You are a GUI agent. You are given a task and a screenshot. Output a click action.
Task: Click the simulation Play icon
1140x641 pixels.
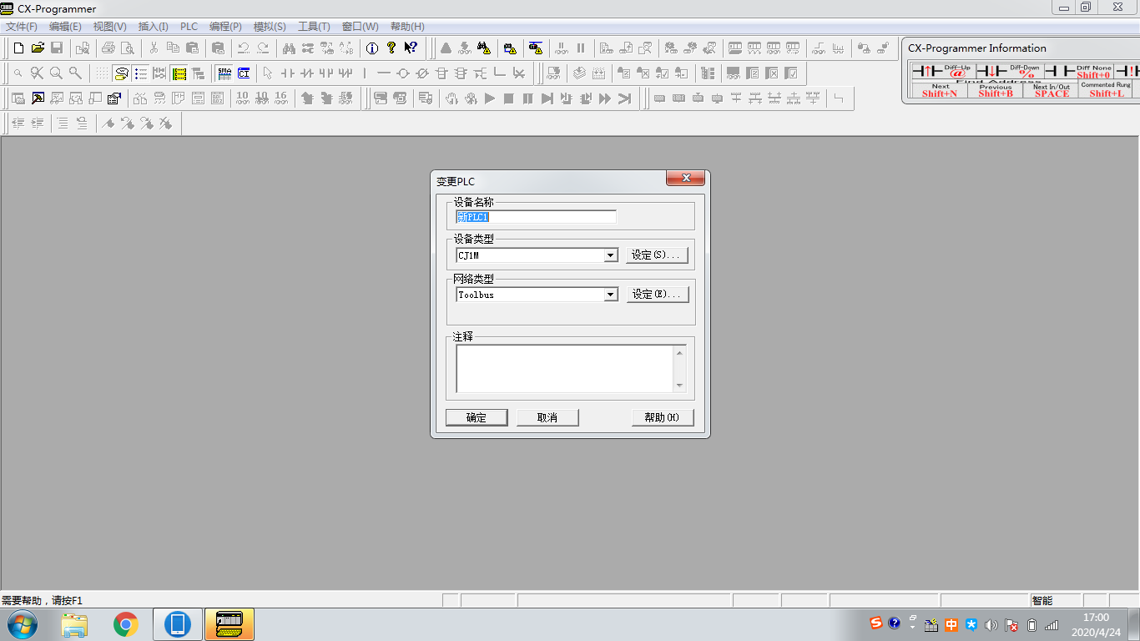click(490, 98)
